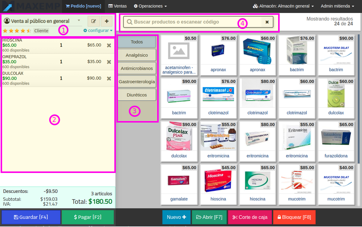Choose the bactrim card priced $76.00

pos(297,55)
